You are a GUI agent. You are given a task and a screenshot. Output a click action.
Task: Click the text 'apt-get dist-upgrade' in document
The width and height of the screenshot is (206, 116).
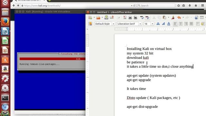[142, 107]
